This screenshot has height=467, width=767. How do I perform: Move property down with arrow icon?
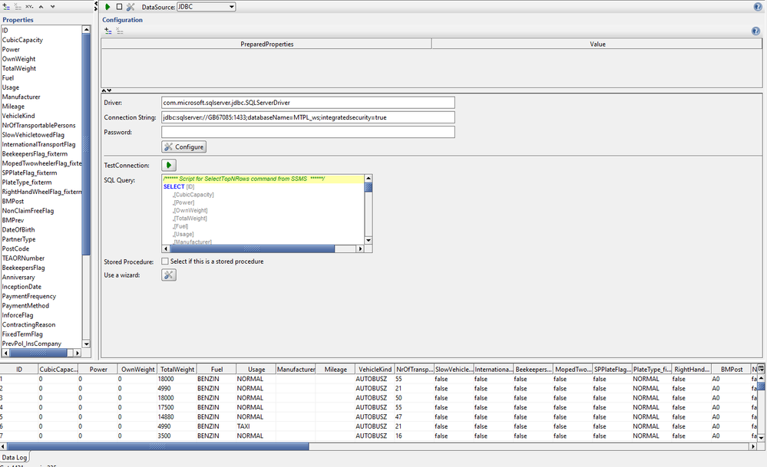(x=51, y=7)
